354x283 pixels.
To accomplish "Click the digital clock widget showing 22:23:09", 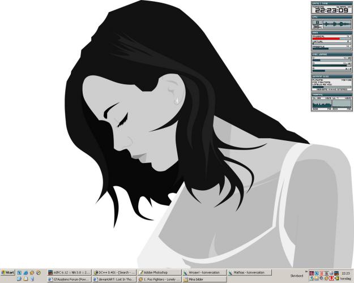I will pyautogui.click(x=331, y=10).
